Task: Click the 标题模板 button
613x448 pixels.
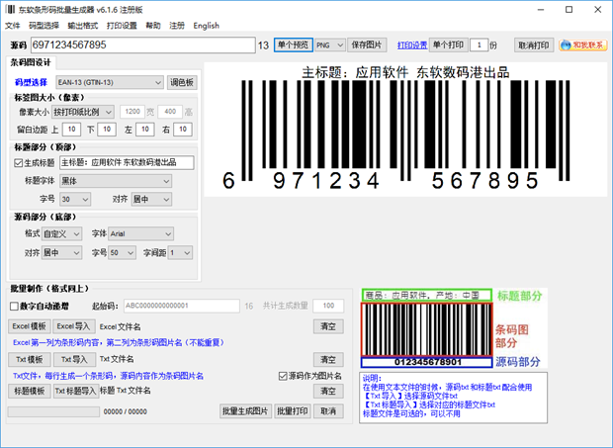Action: (x=30, y=391)
